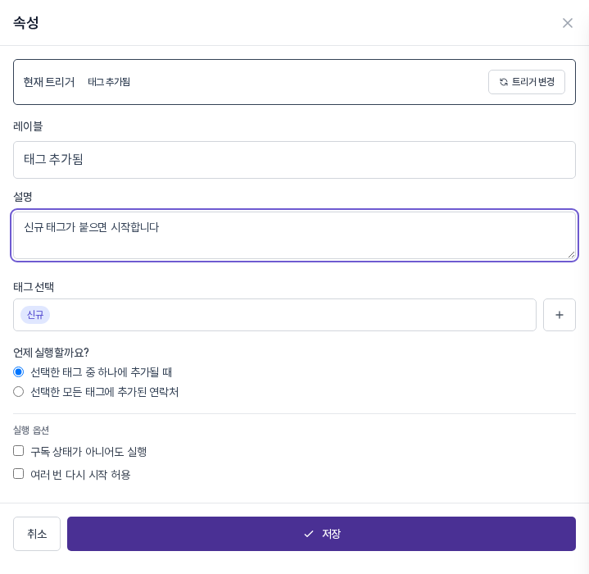Click the 현재 트리거 label

pyautogui.click(x=49, y=82)
